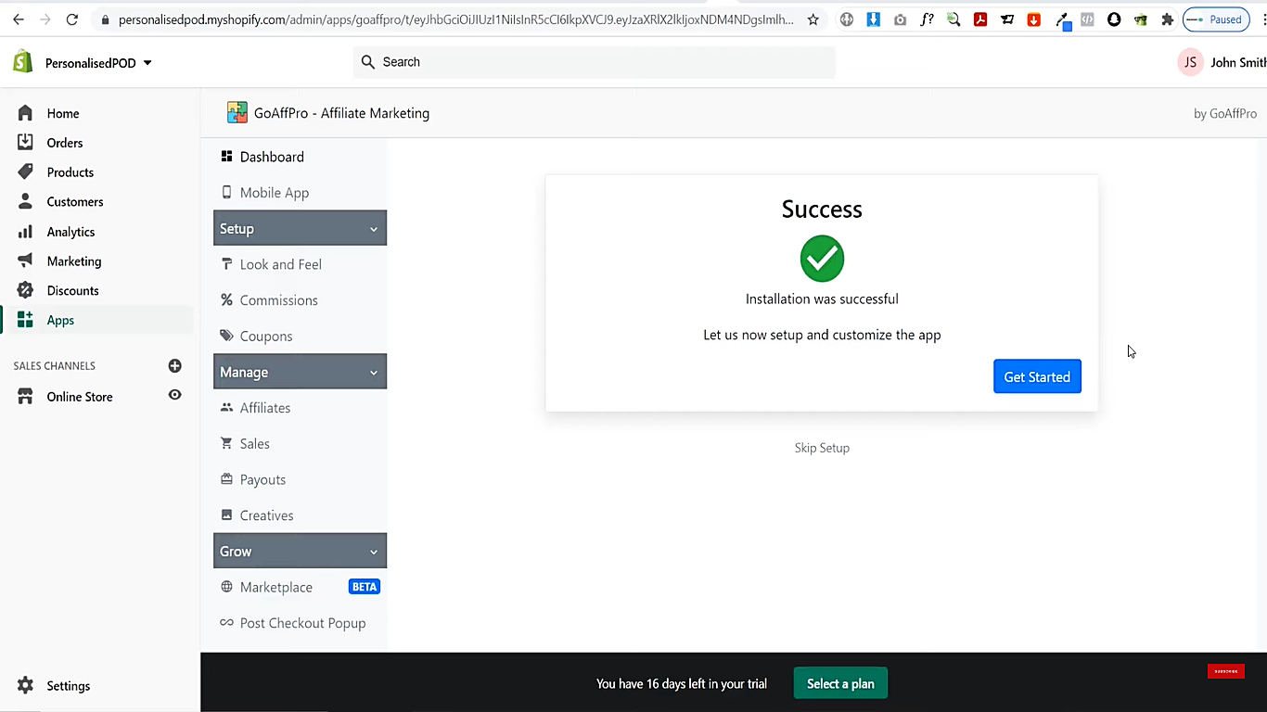Collapse the Setup section chevron
Screen dimensions: 1267x712
pos(374,229)
